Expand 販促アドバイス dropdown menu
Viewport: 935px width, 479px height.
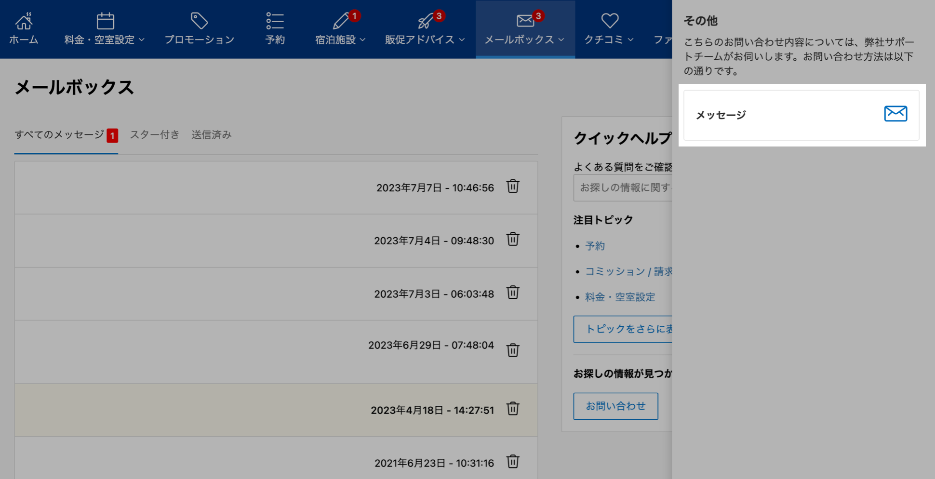pos(425,40)
